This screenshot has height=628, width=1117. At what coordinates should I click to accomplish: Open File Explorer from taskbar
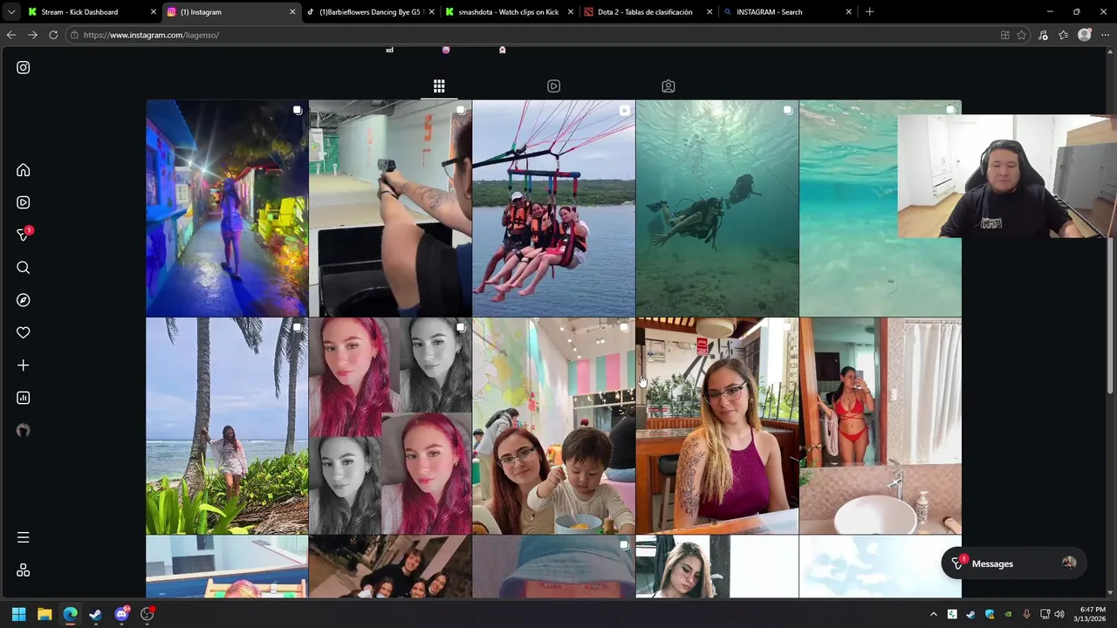tap(45, 614)
